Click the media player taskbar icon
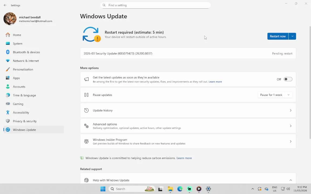This screenshot has height=194, width=311. point(199,189)
